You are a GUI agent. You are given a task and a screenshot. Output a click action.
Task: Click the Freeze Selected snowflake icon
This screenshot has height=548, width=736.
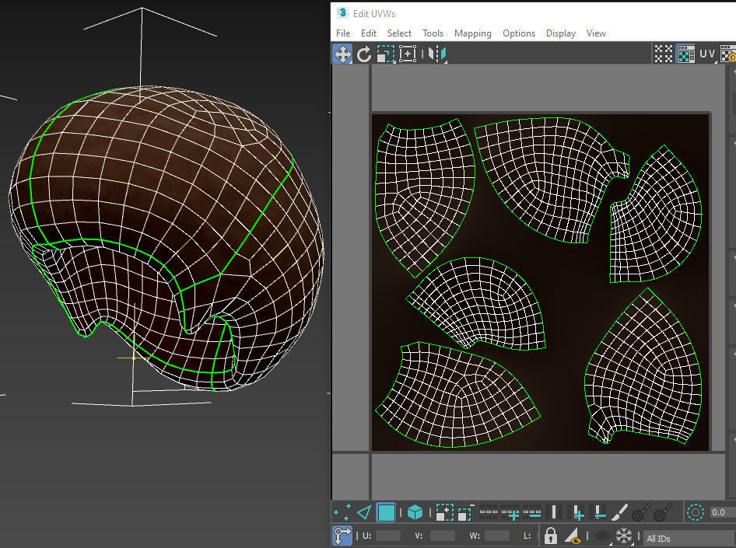624,536
